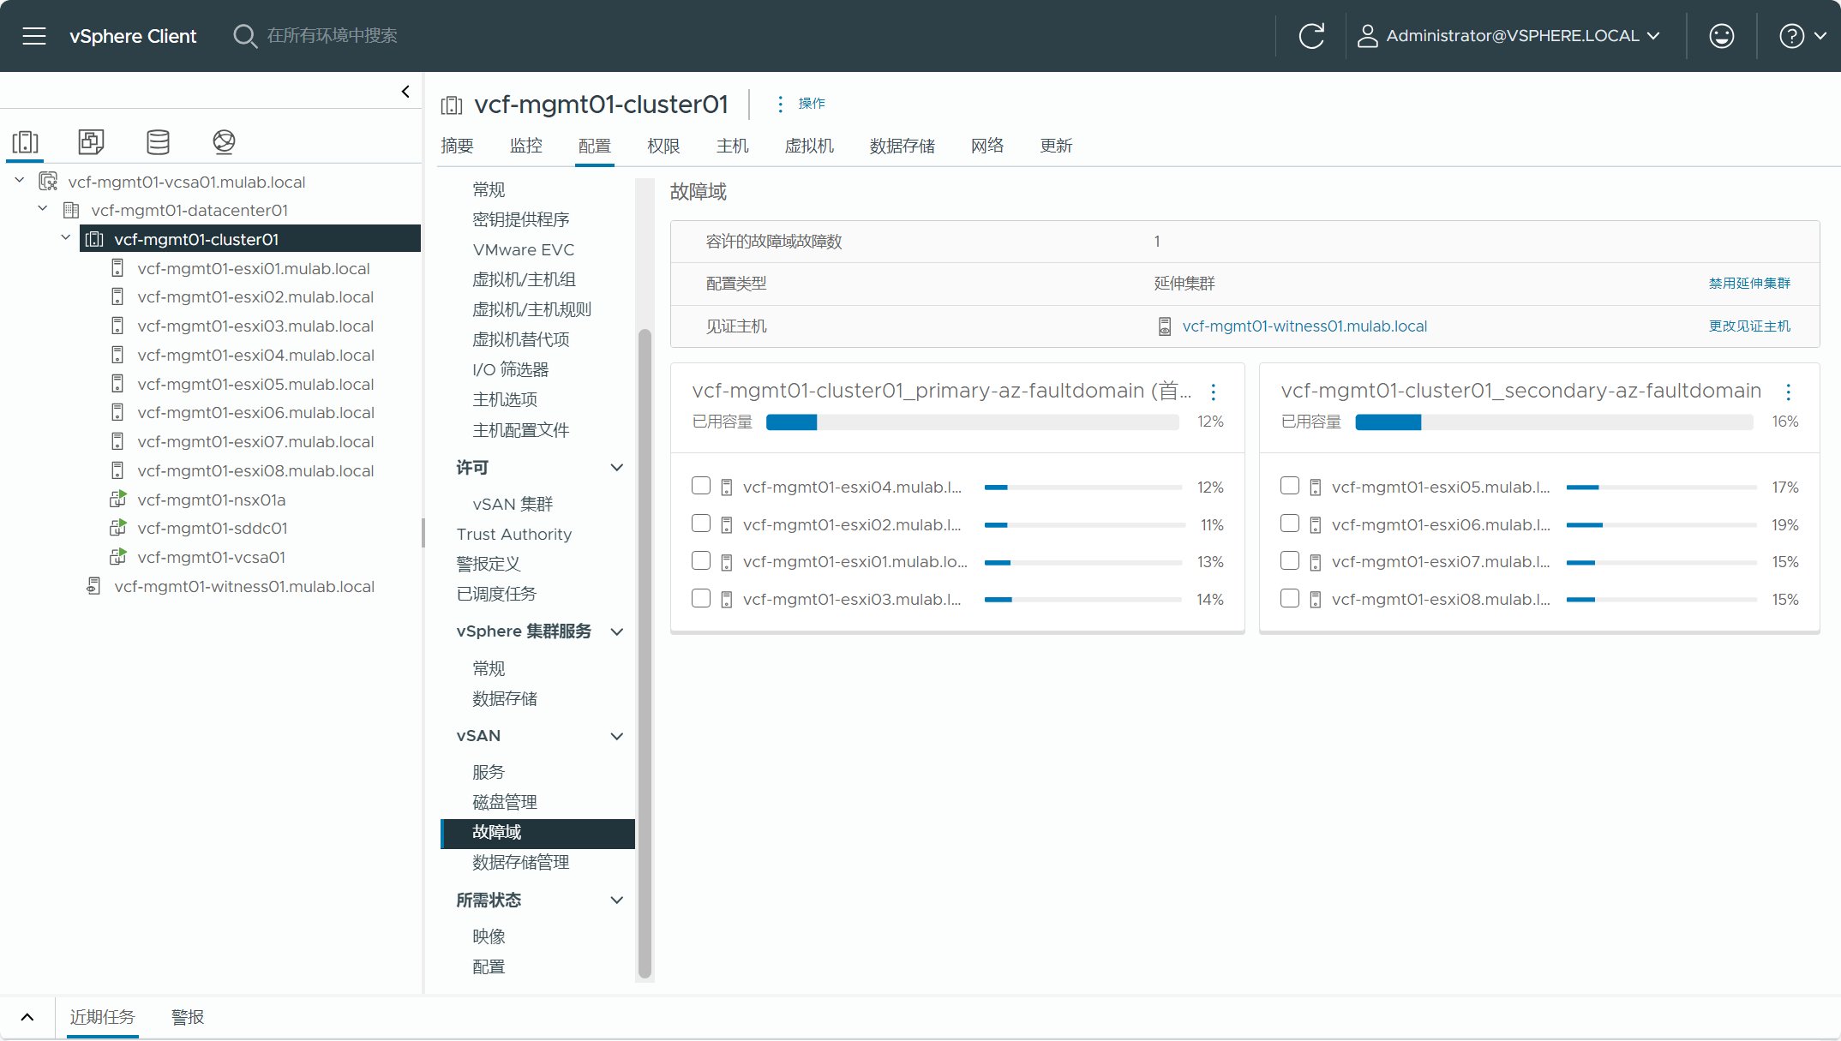Switch to the 监控 tab
This screenshot has width=1841, height=1041.
[x=525, y=146]
